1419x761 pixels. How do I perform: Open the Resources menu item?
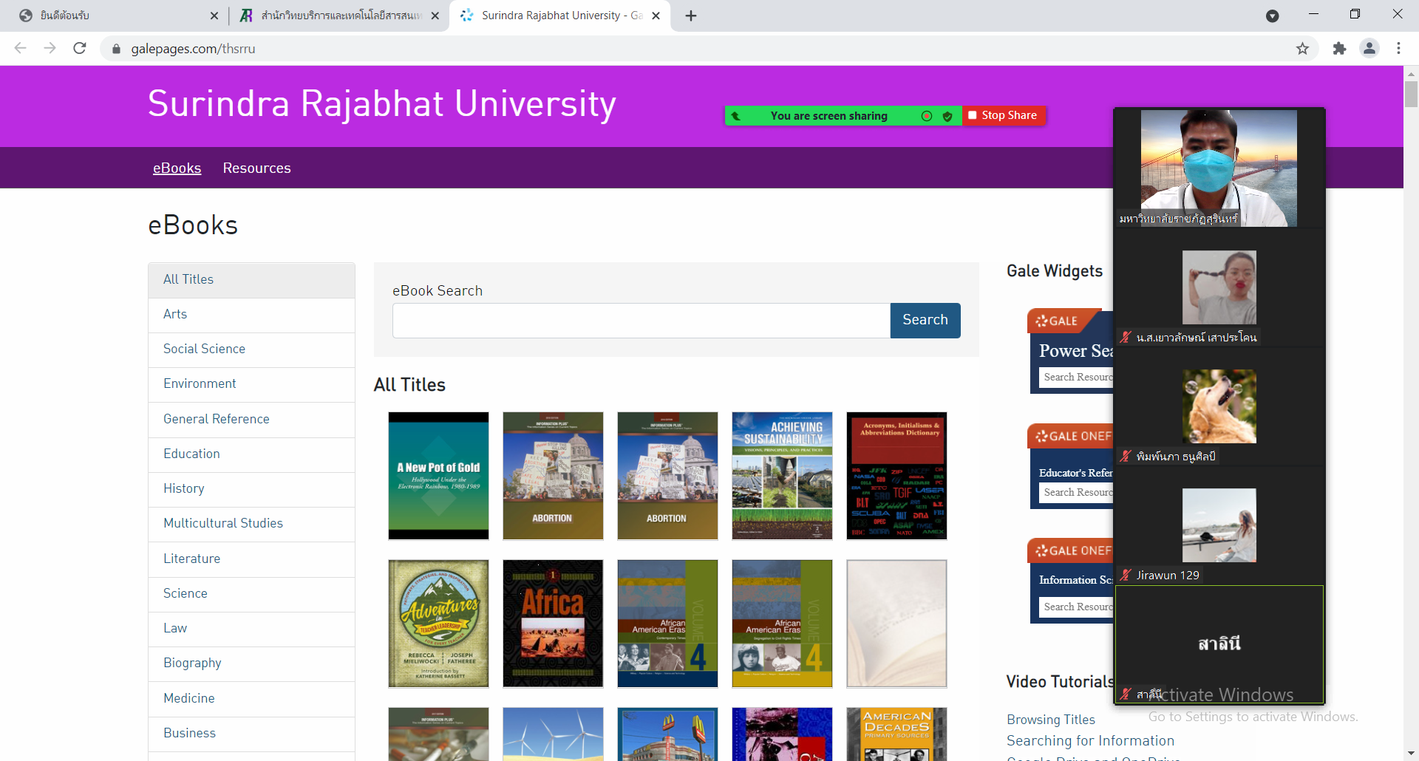click(x=256, y=168)
